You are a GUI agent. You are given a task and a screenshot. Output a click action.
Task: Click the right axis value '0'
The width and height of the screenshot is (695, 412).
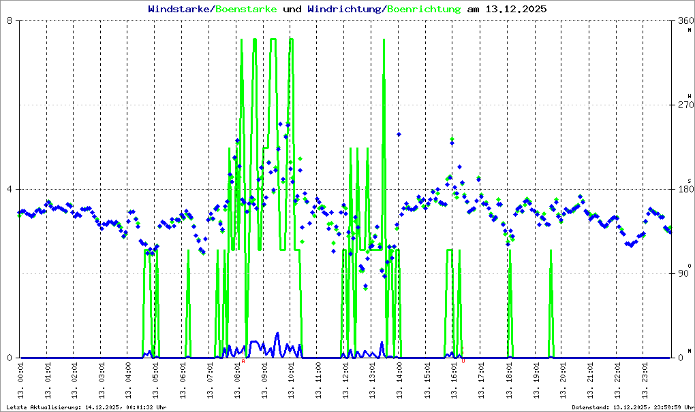tap(681, 357)
